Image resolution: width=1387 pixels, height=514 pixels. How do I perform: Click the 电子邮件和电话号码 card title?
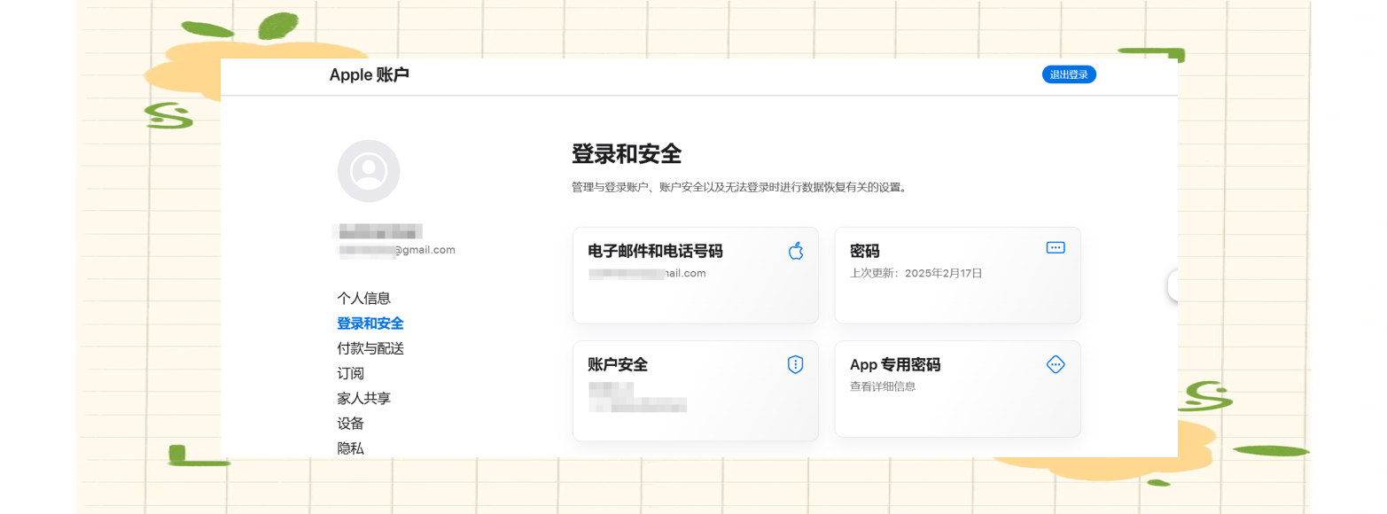click(655, 251)
